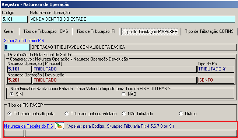Click Registro - Natureza de Operação title bar

119,4
